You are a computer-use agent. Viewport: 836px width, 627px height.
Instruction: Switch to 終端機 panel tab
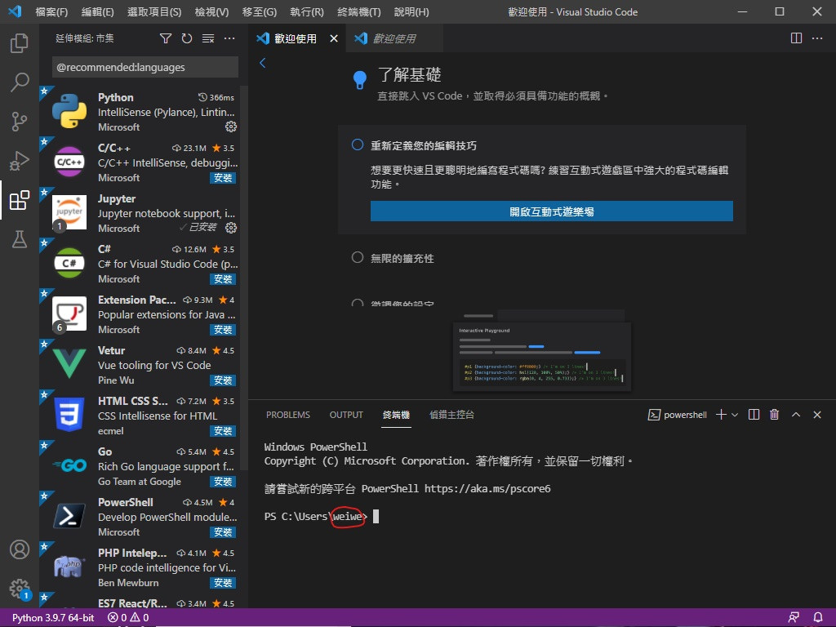coord(396,414)
